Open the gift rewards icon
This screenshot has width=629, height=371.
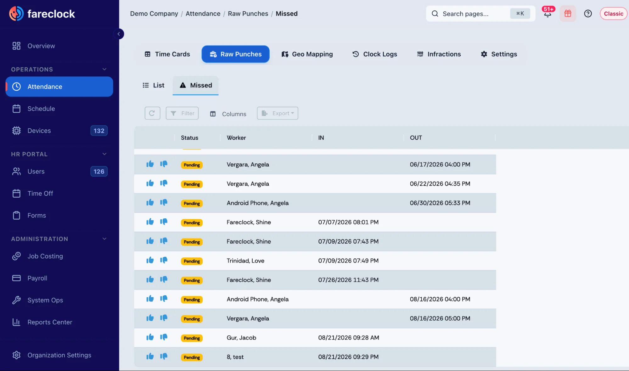pos(568,14)
